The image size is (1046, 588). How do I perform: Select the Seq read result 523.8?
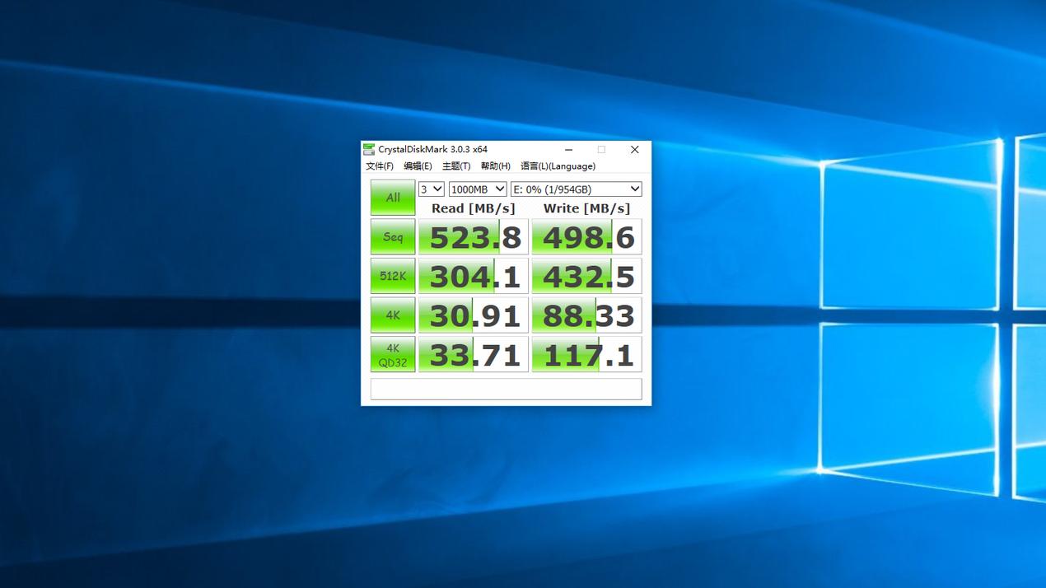474,237
